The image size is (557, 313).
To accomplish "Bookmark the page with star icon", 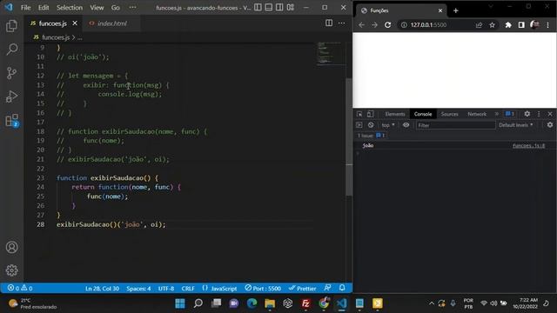I will [x=492, y=25].
